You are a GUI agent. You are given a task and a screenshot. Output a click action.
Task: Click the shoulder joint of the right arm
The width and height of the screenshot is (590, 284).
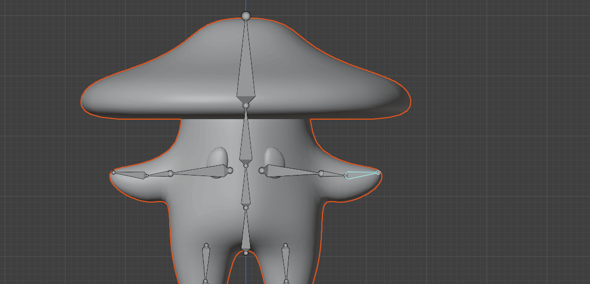pos(262,171)
